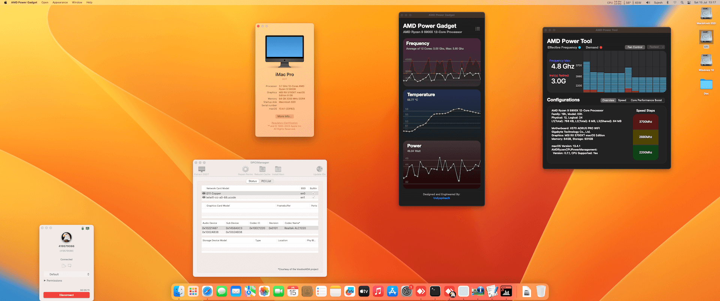Open the Appearance menu in menu bar

pyautogui.click(x=60, y=2)
